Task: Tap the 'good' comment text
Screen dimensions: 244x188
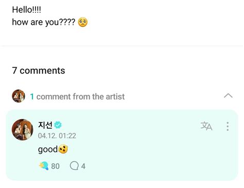Action: [48, 149]
